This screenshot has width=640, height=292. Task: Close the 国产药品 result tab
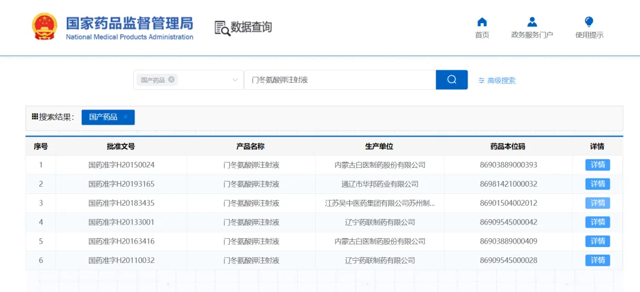pyautogui.click(x=125, y=117)
